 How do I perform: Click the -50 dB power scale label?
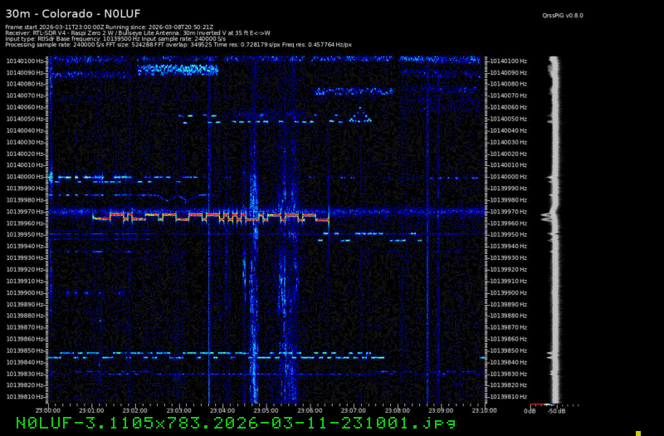(x=553, y=410)
